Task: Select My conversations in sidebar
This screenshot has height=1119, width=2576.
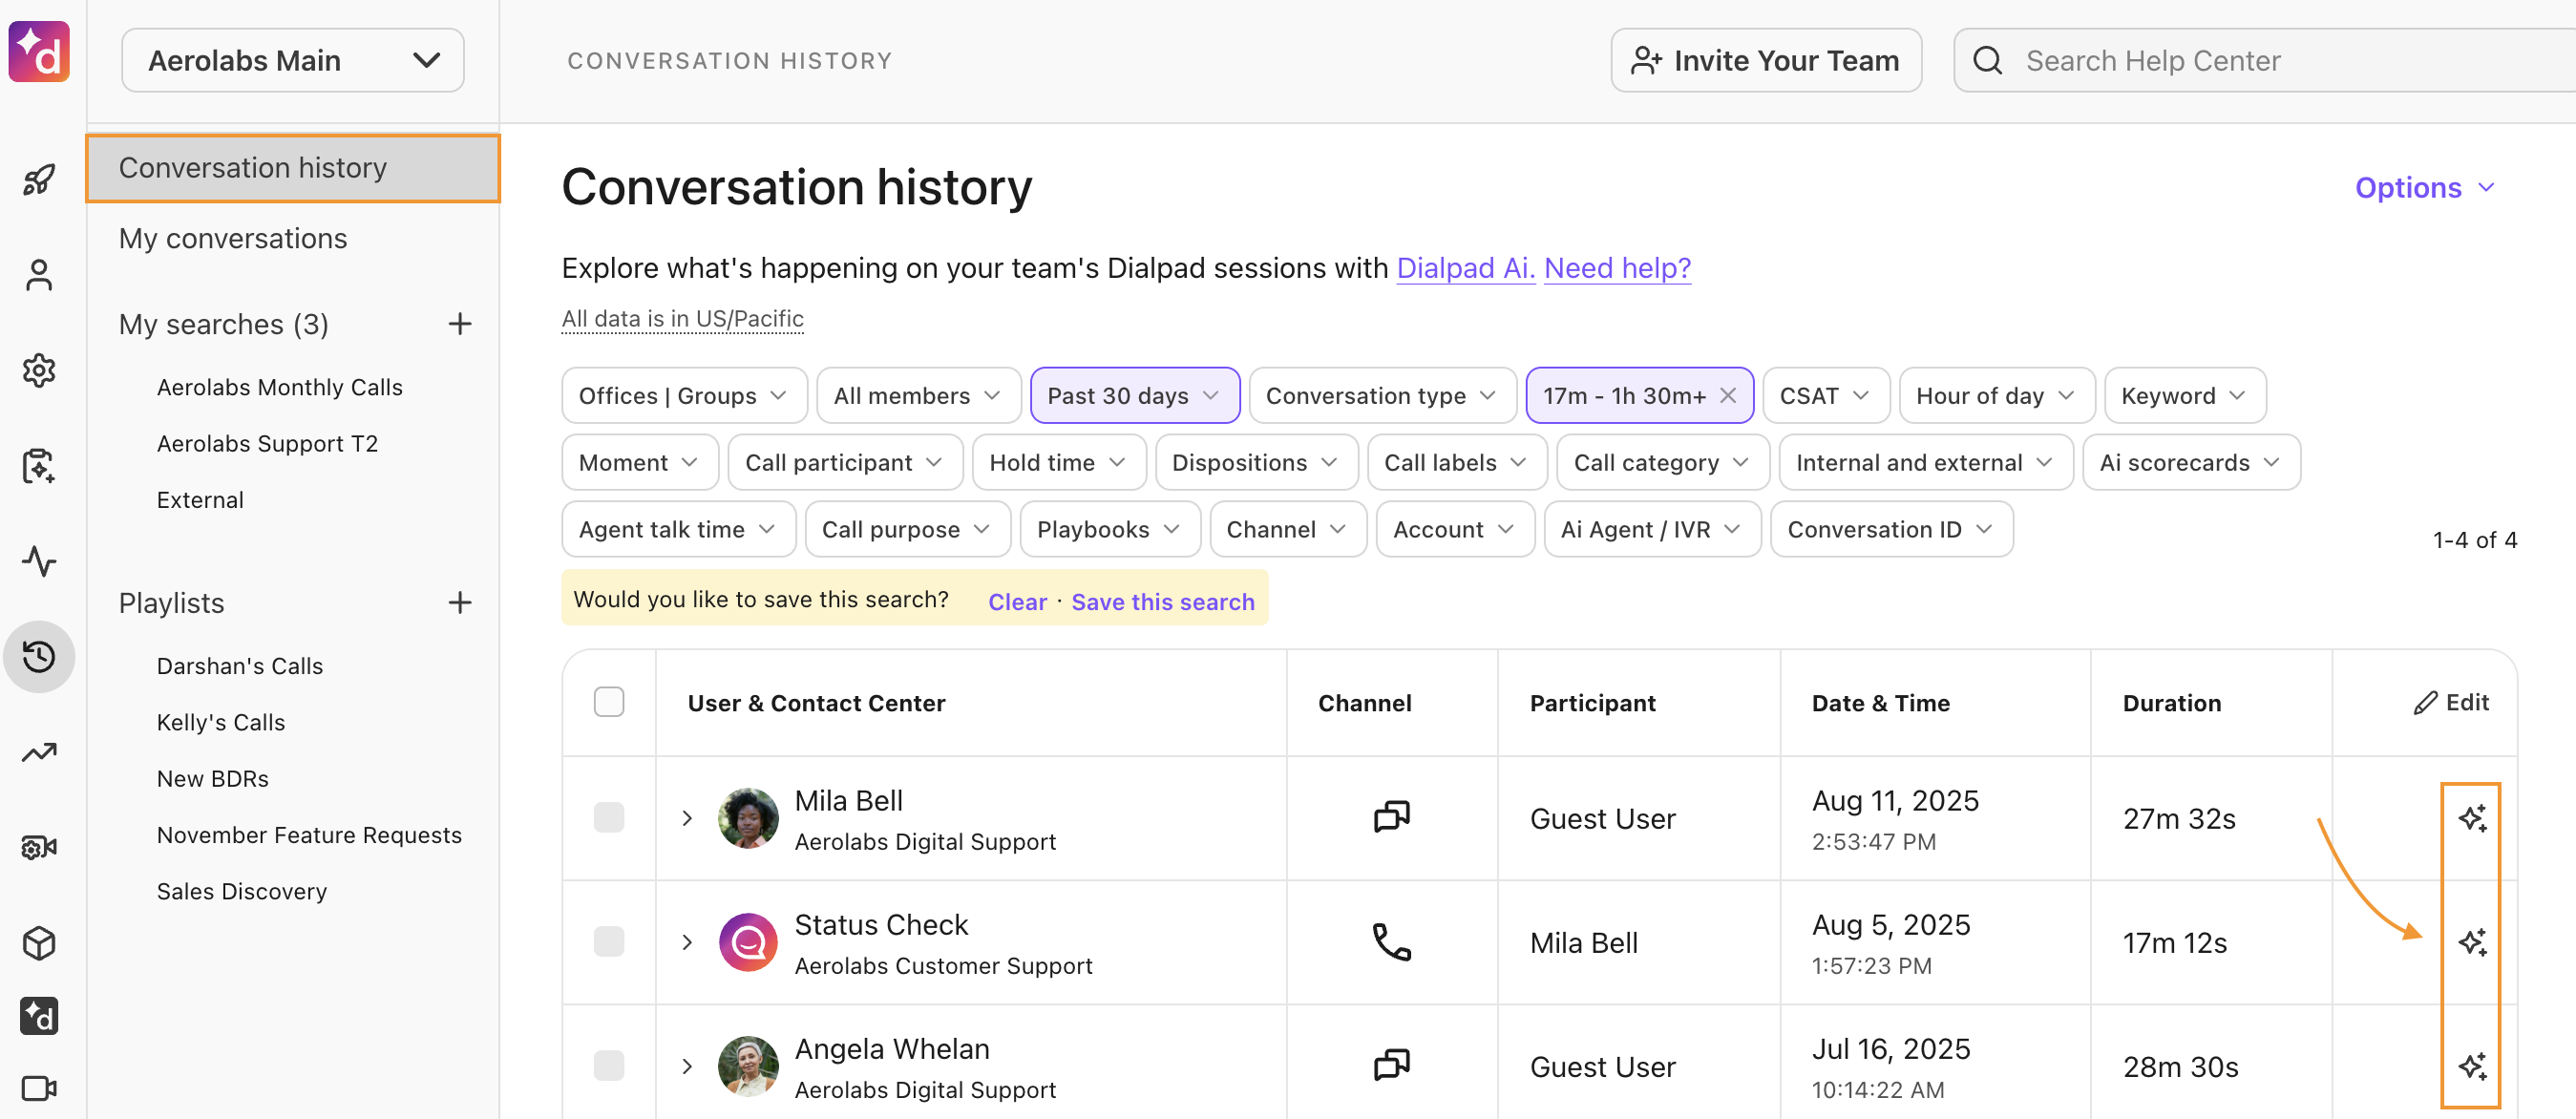Action: 232,239
